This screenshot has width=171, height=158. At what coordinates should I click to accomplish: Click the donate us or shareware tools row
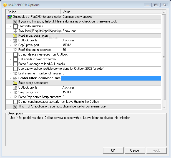pyautogui.click(x=84, y=21)
